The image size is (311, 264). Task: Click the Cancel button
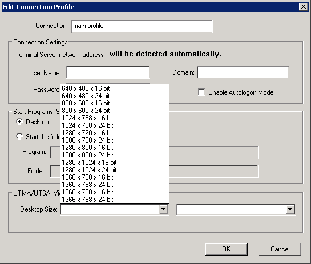tap(280, 249)
